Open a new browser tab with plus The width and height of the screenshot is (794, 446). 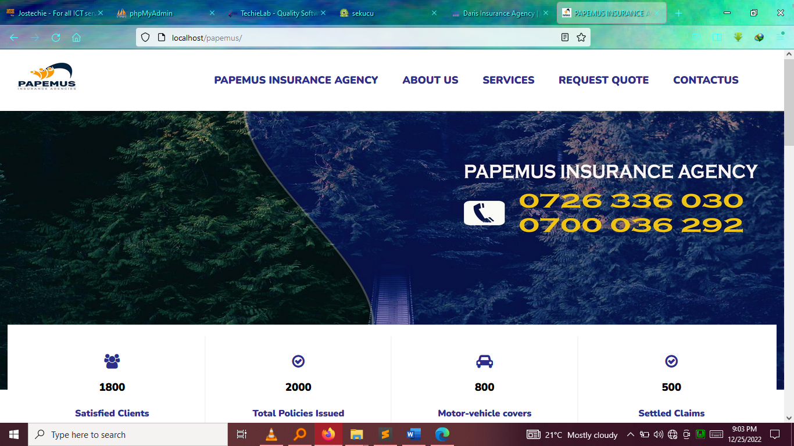pos(678,13)
